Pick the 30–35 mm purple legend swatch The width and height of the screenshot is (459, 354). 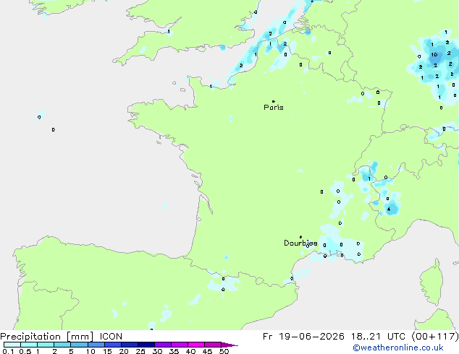tap(163, 345)
